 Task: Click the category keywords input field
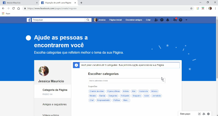(x=126, y=81)
